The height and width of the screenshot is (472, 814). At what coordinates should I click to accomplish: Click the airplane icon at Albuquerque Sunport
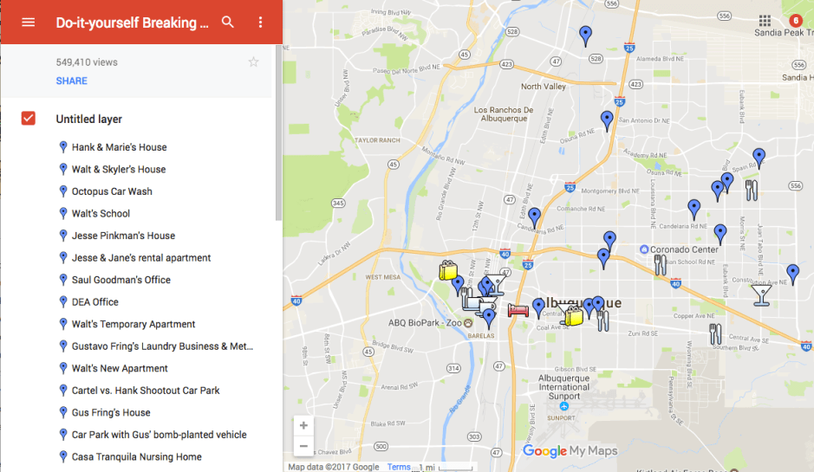coord(564,405)
